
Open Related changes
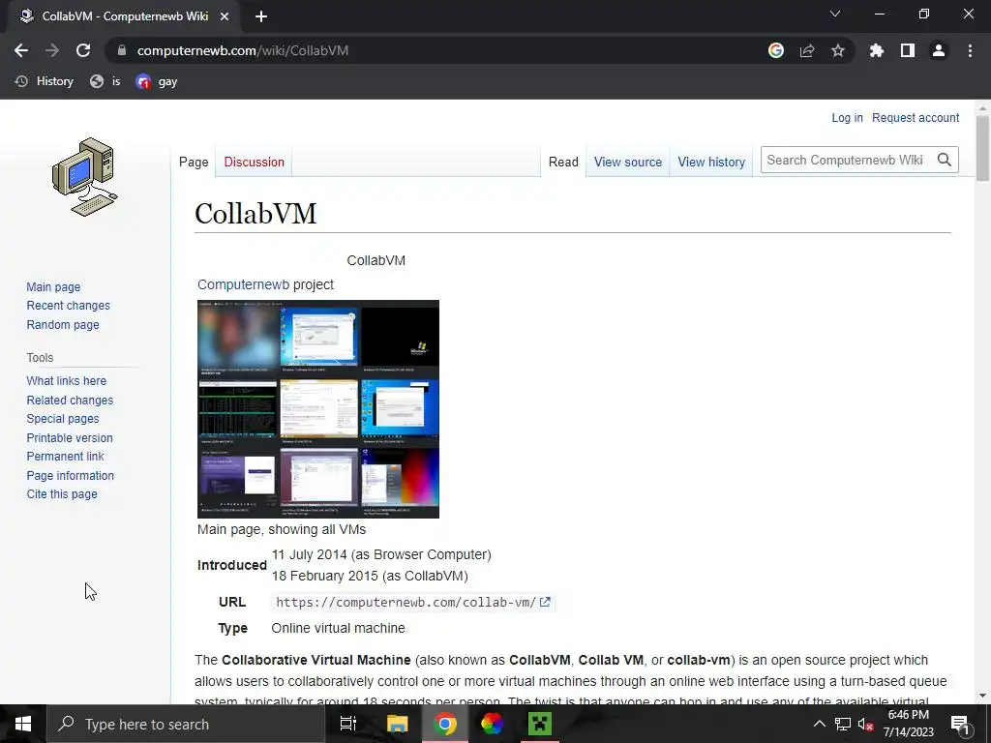click(70, 400)
